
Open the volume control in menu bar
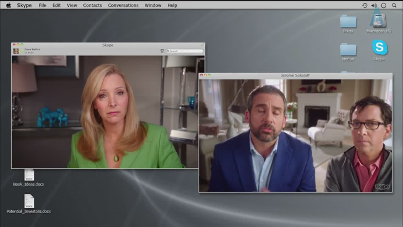[374, 5]
